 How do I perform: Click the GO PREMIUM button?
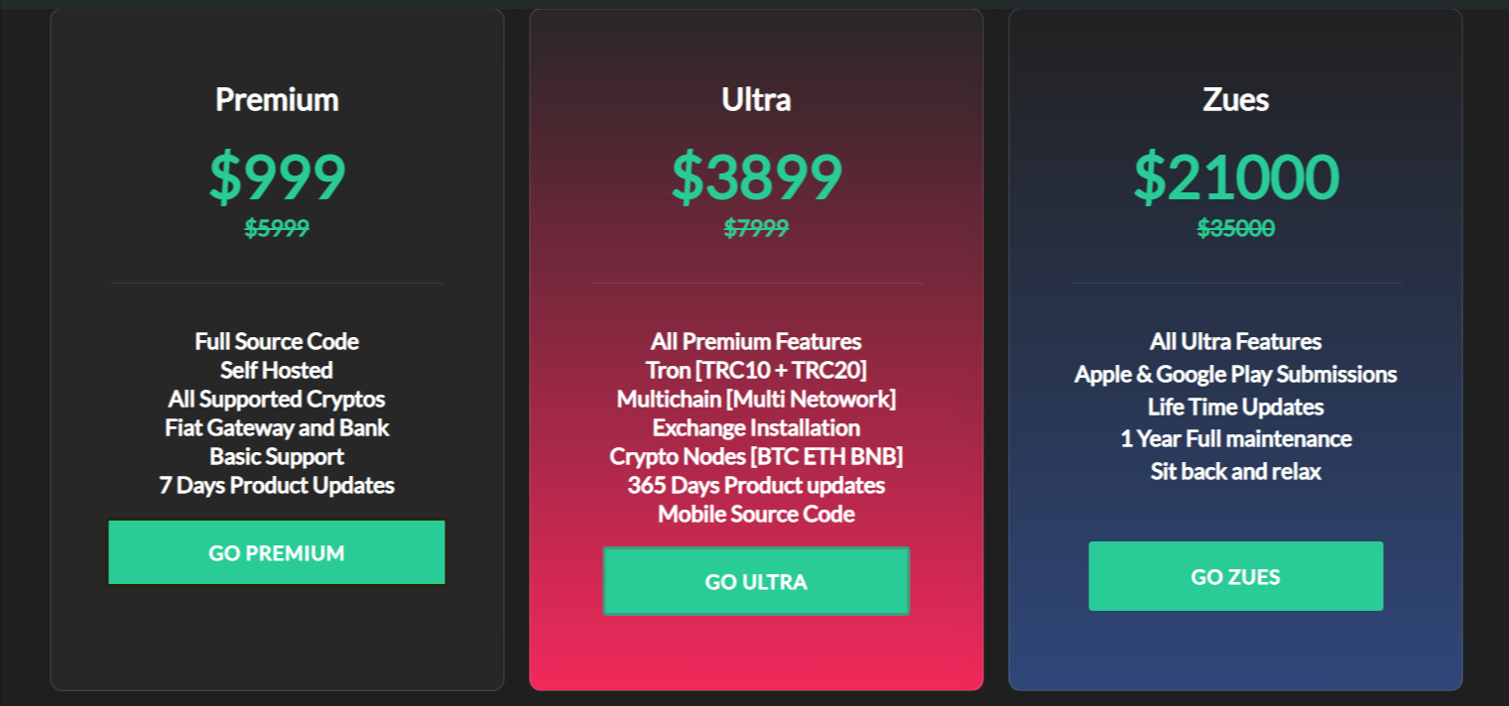pos(277,552)
